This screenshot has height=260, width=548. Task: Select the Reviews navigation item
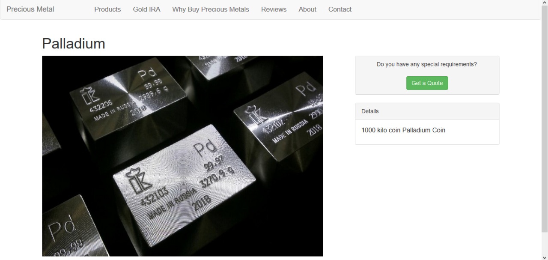click(x=274, y=9)
